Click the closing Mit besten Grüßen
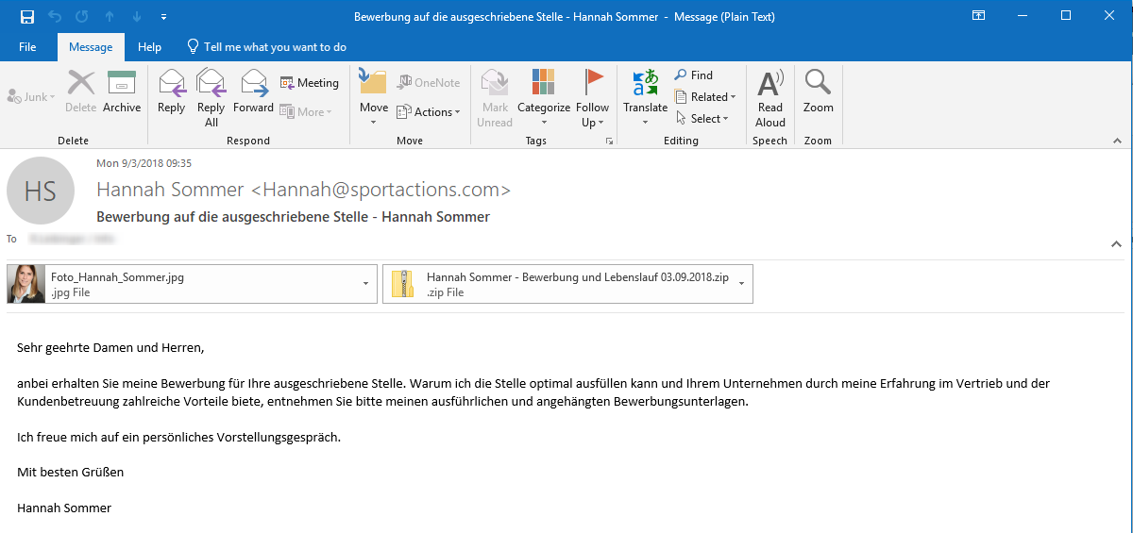This screenshot has height=533, width=1133. point(70,472)
